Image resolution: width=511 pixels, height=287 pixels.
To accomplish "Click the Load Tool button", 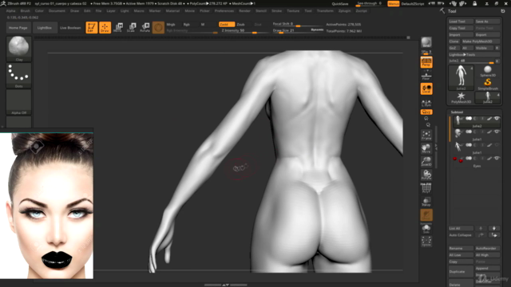I will pyautogui.click(x=461, y=22).
